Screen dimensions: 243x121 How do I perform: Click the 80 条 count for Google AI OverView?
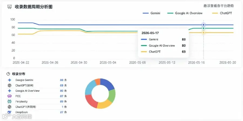(63, 91)
